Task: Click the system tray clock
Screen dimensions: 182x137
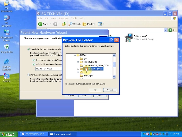Action: (x=174, y=134)
